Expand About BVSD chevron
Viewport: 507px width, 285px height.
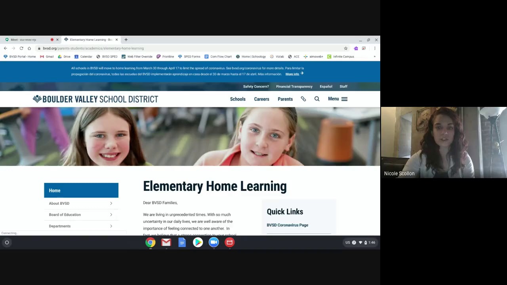coord(111,203)
